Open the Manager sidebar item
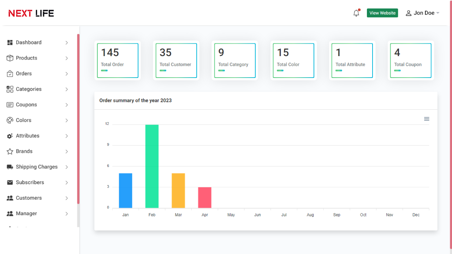The image size is (452, 254). 38,213
